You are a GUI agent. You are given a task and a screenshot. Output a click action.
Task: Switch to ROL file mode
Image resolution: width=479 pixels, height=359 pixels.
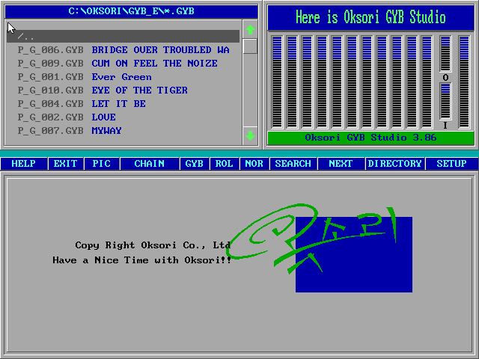point(225,164)
